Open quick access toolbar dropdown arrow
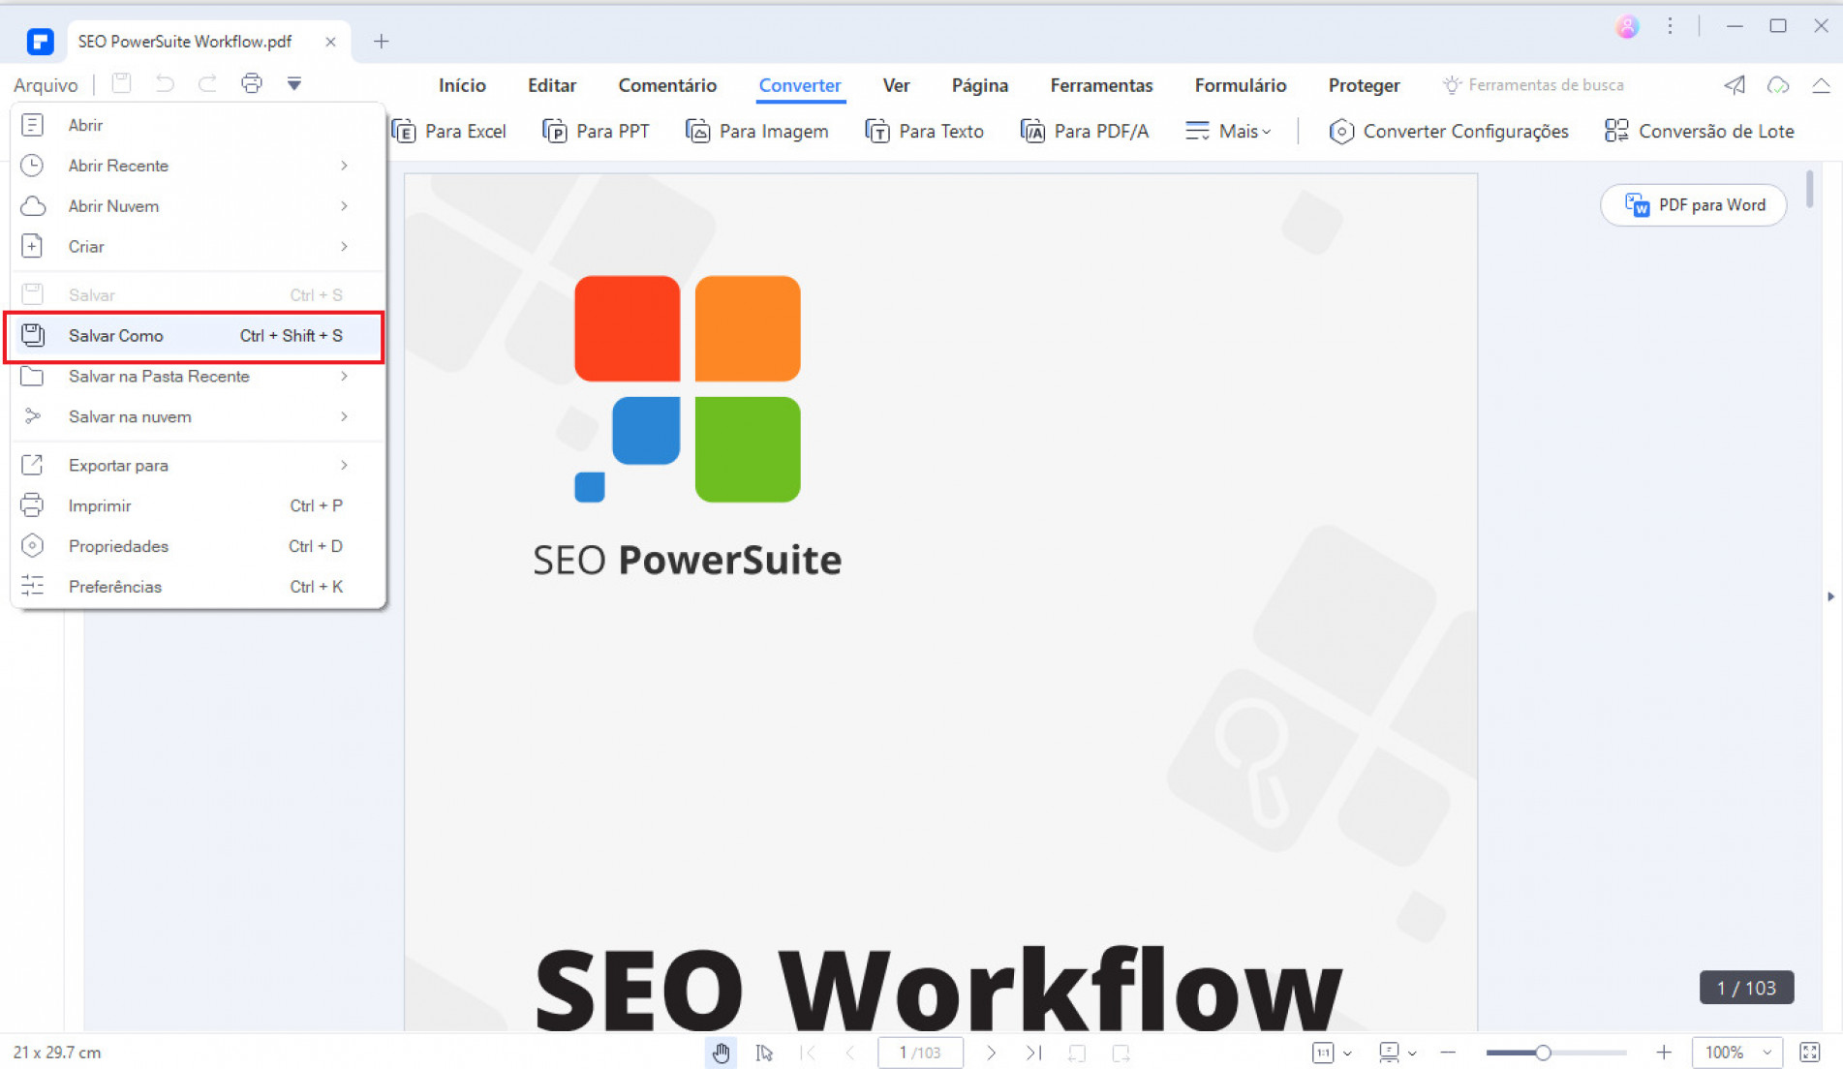 294,84
